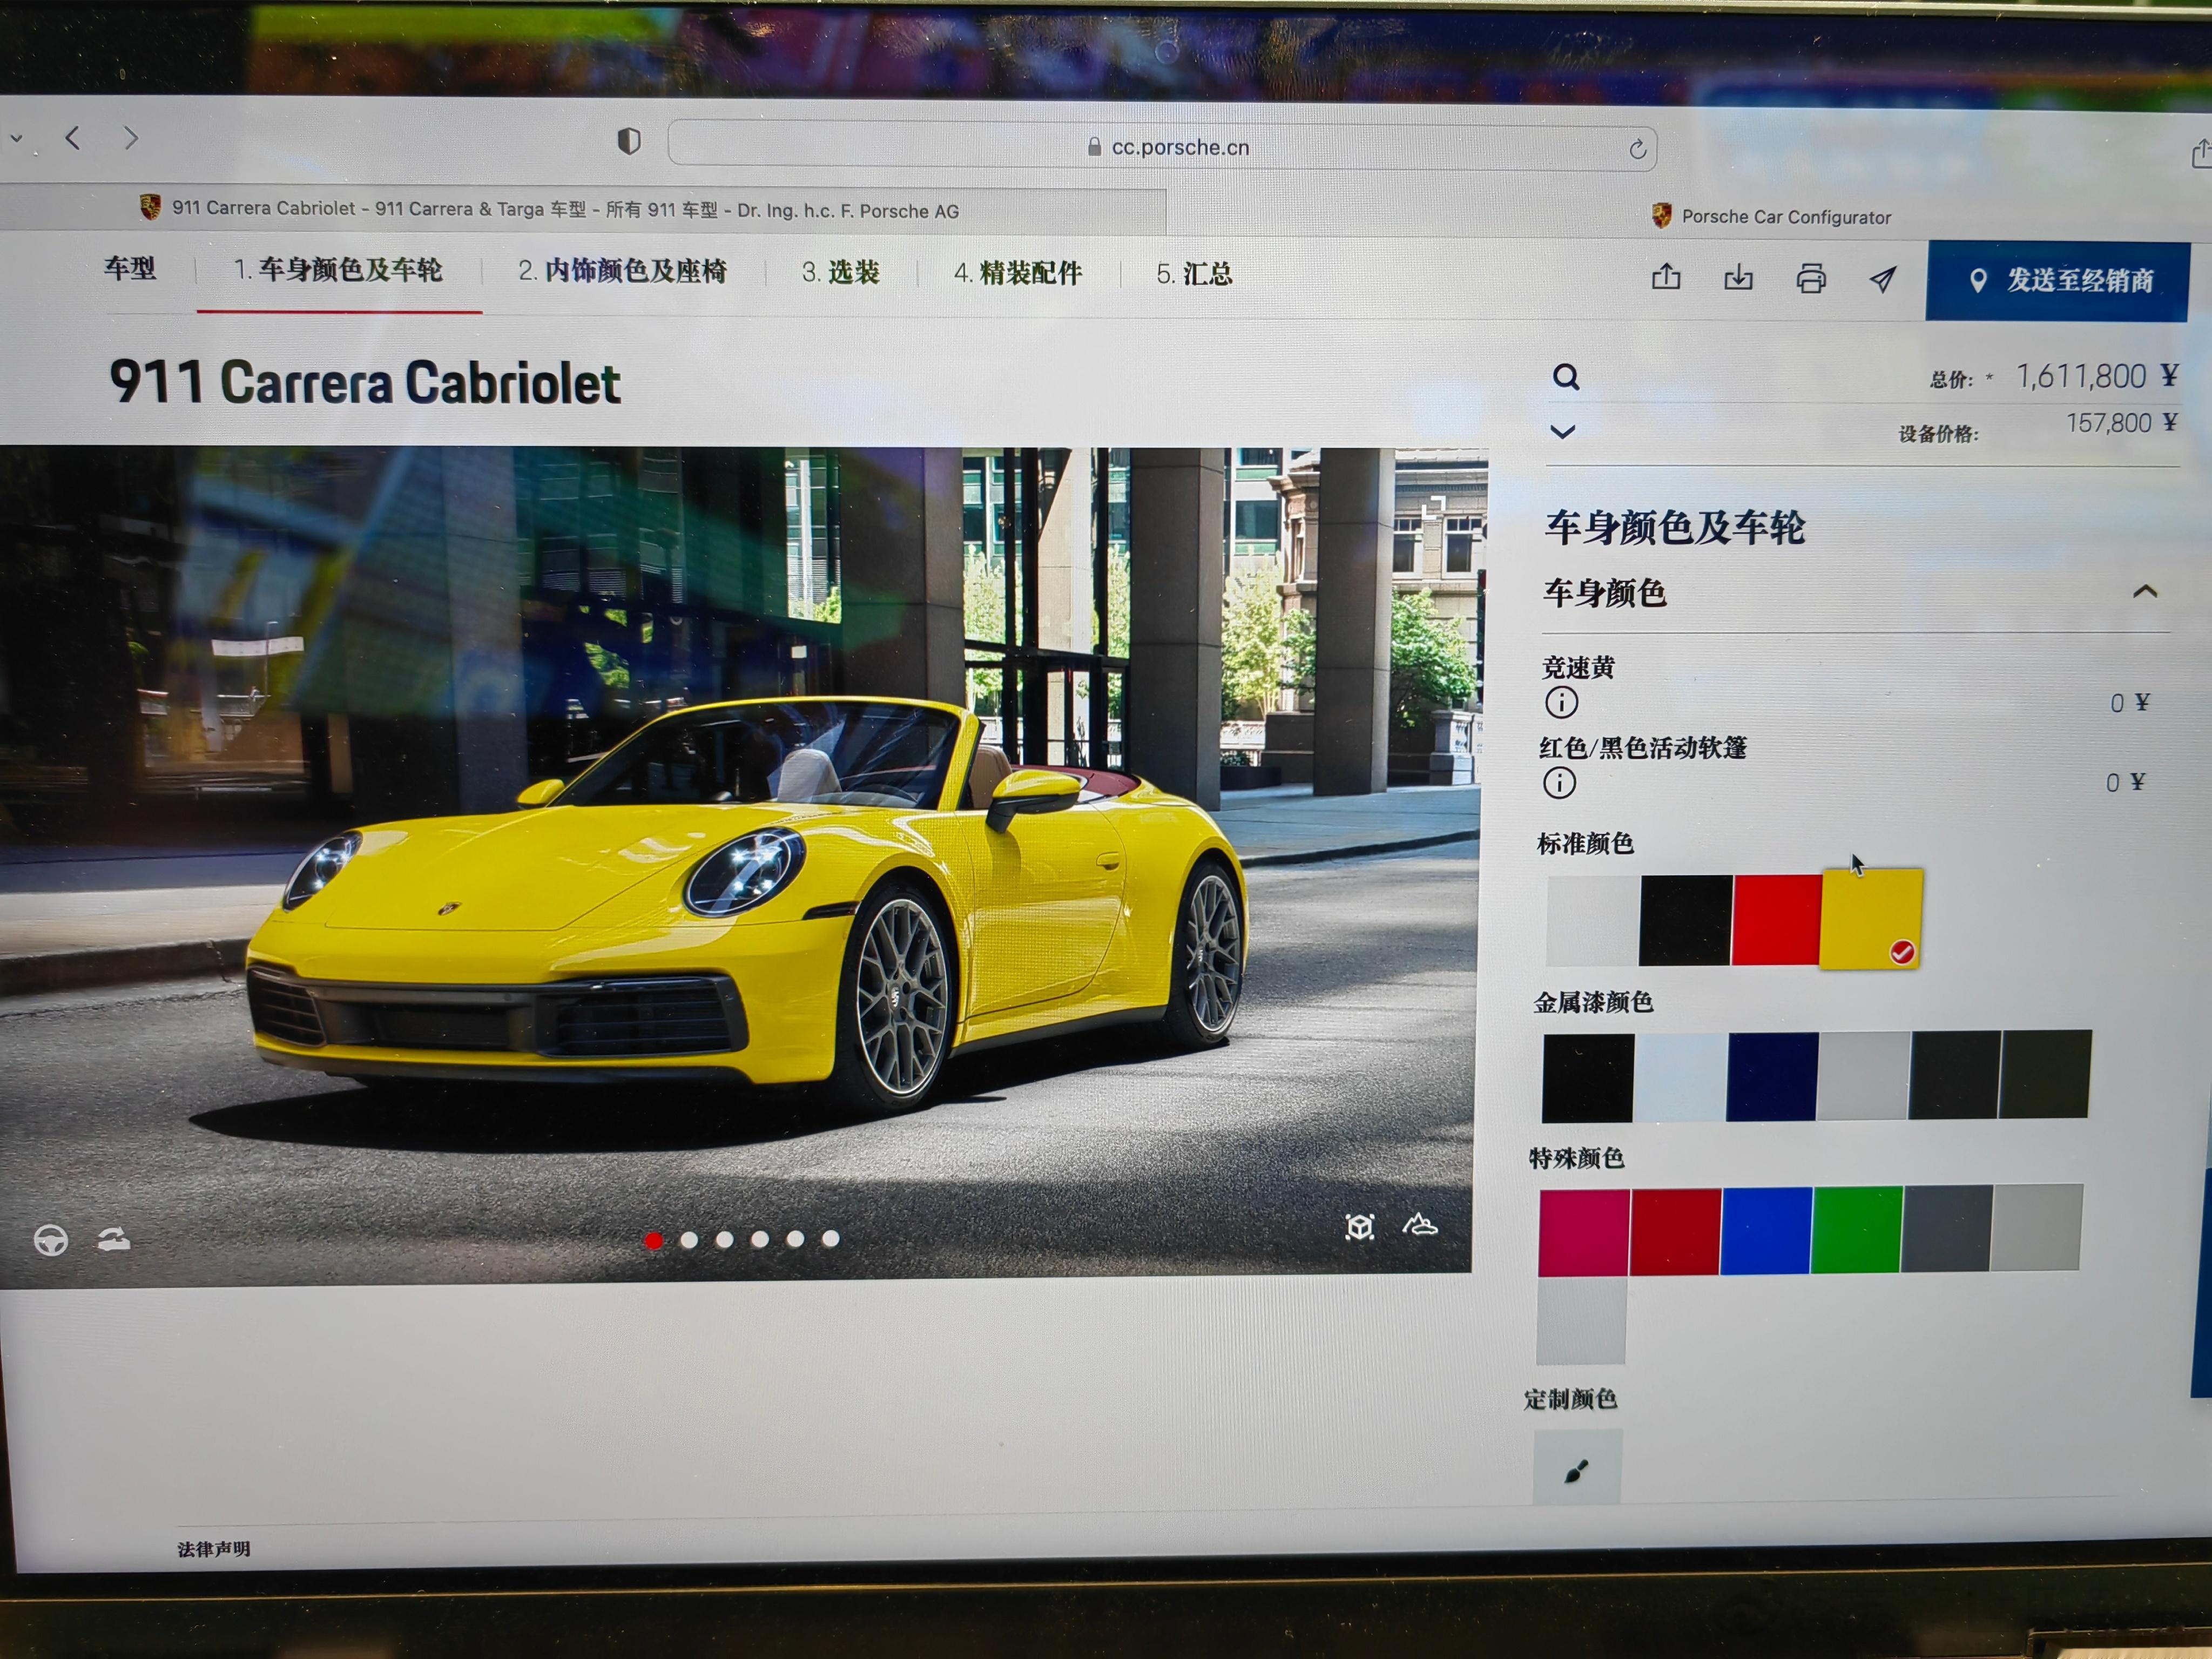The height and width of the screenshot is (1659, 2212).
Task: Go to step 4 精装配件
Action: point(1017,273)
